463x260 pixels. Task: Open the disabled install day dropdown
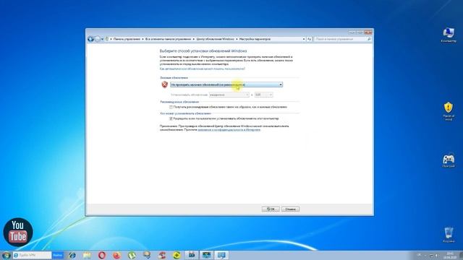click(229, 95)
